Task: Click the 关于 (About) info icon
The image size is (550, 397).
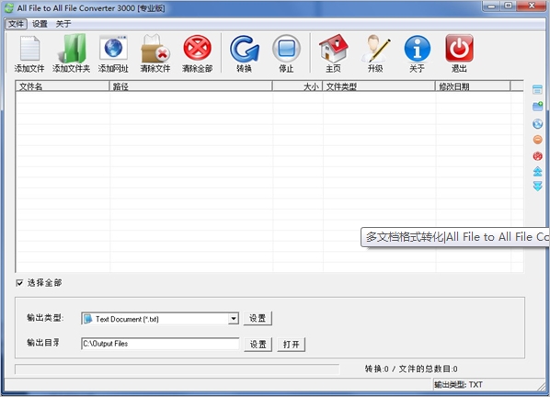Action: point(417,53)
